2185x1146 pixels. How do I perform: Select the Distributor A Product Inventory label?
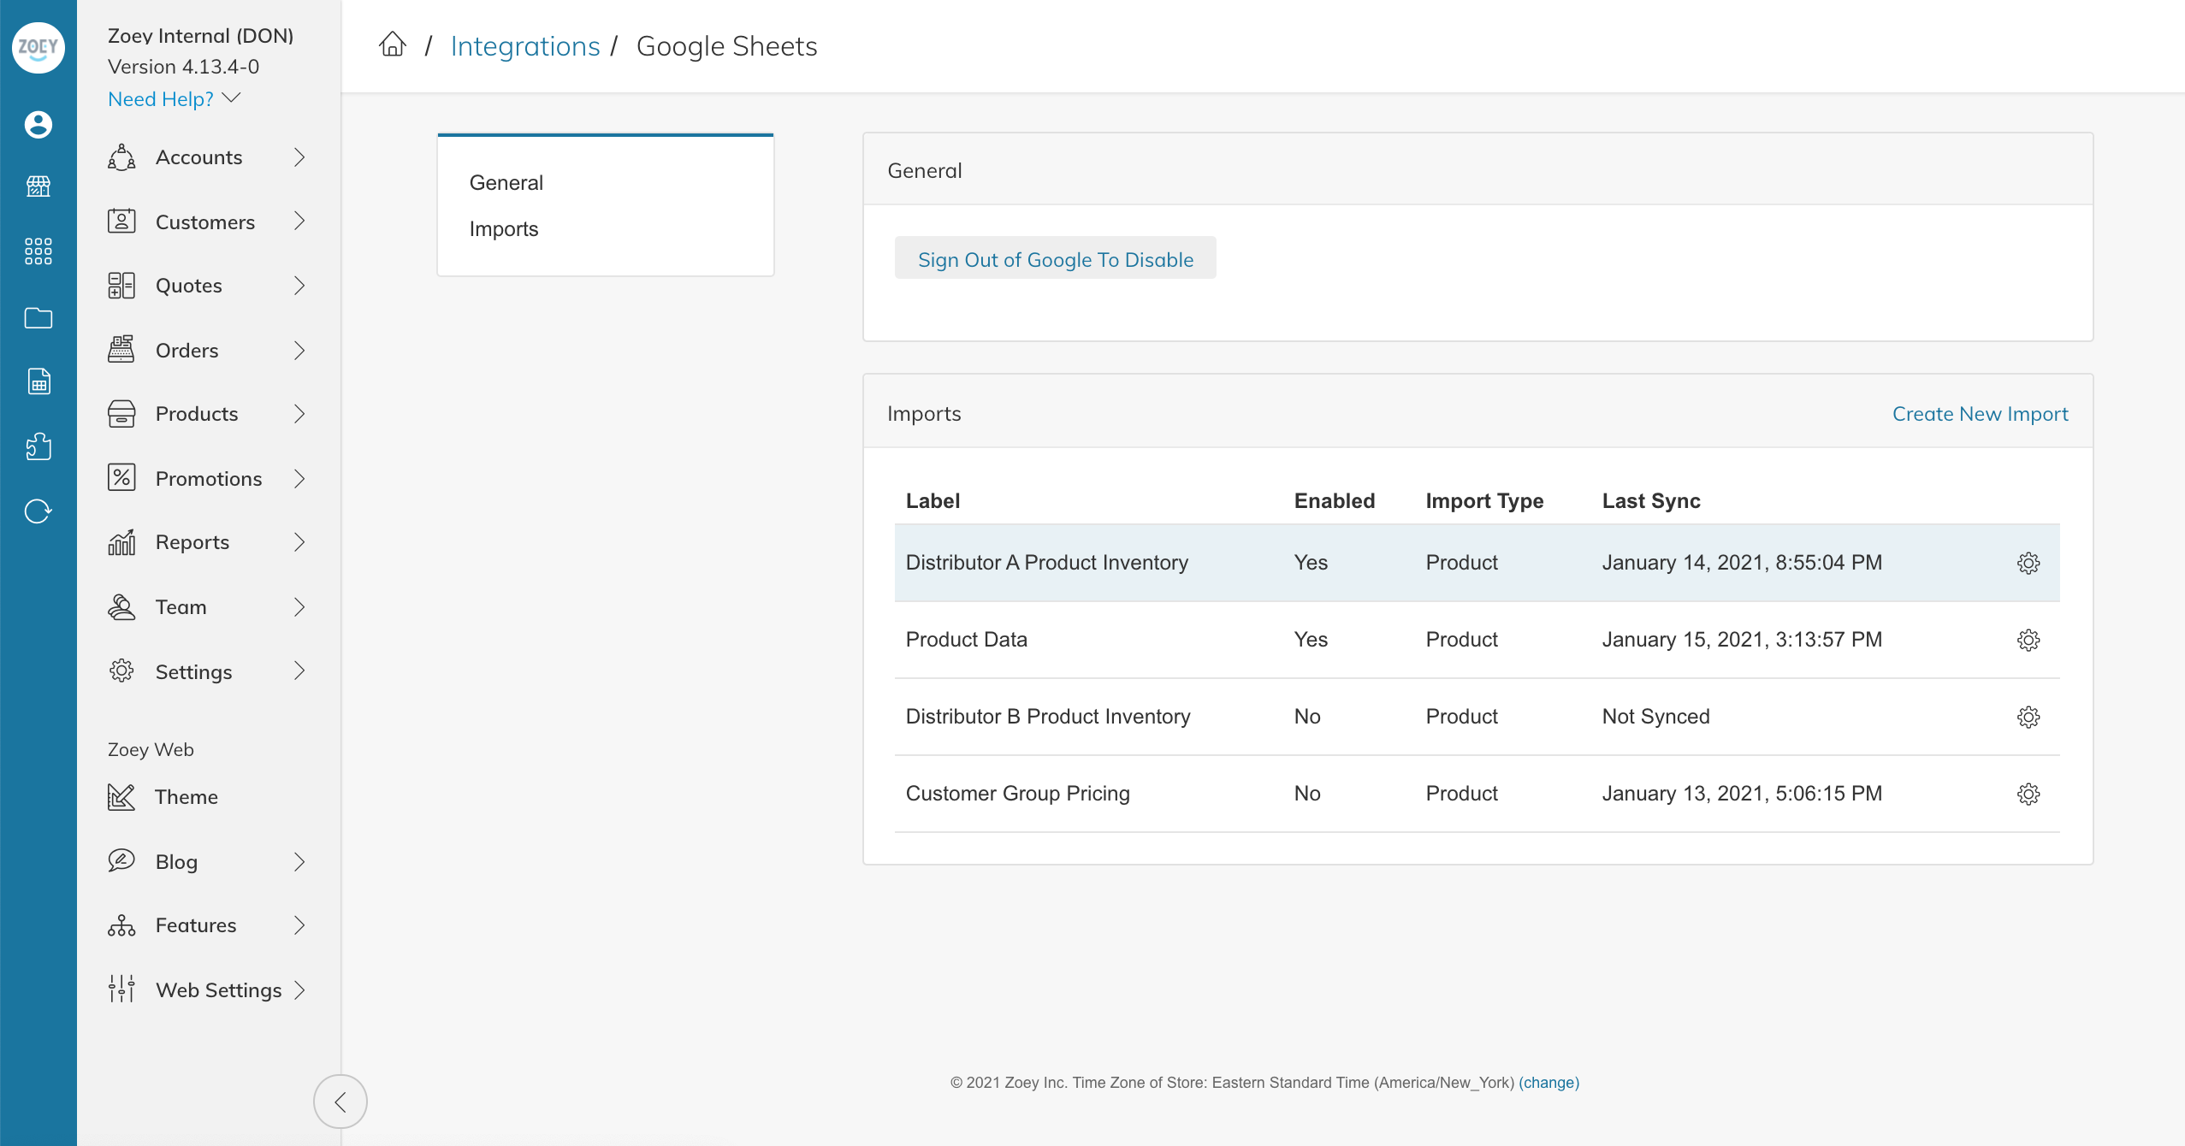coord(1047,563)
